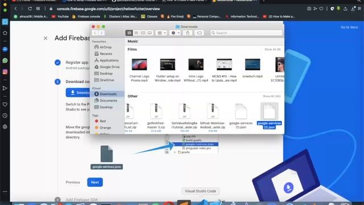This screenshot has width=364, height=205.
Task: Click heart icon in address bar
Action: tap(321, 9)
